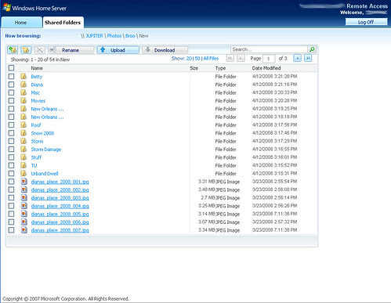
Task: Open the Urband Dwell folder link
Action: point(45,174)
